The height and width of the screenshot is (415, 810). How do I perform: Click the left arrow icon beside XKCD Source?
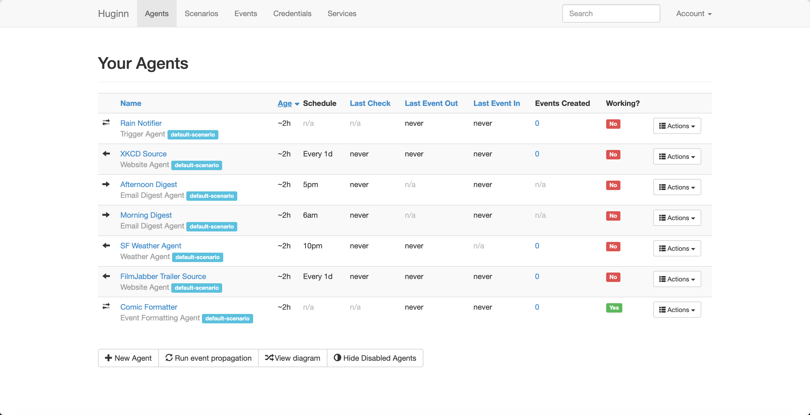point(106,153)
